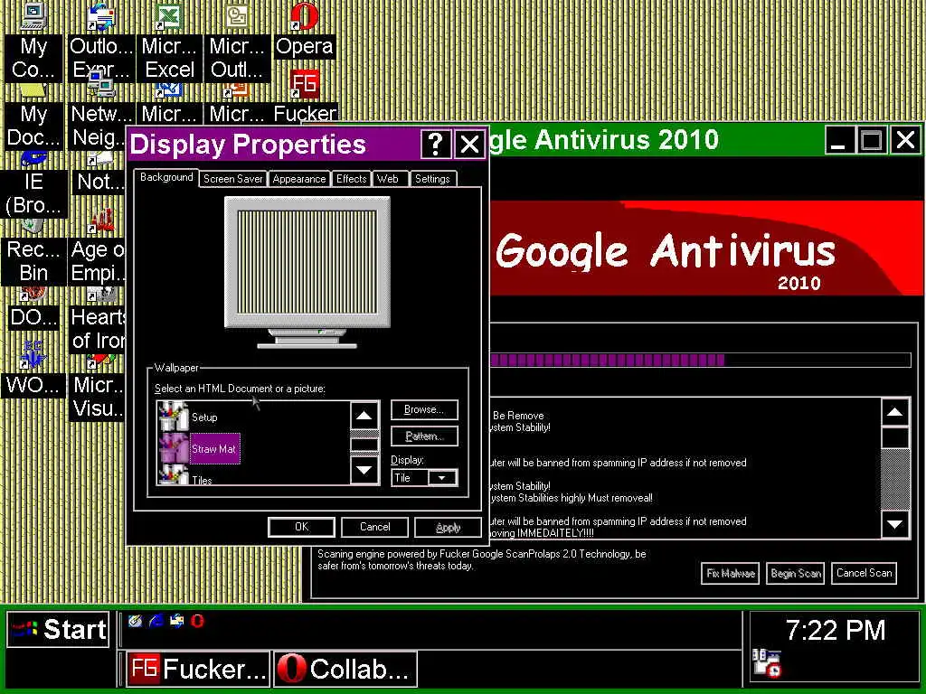Switch to the Collab... taskbar button
This screenshot has width=926, height=694.
345,670
